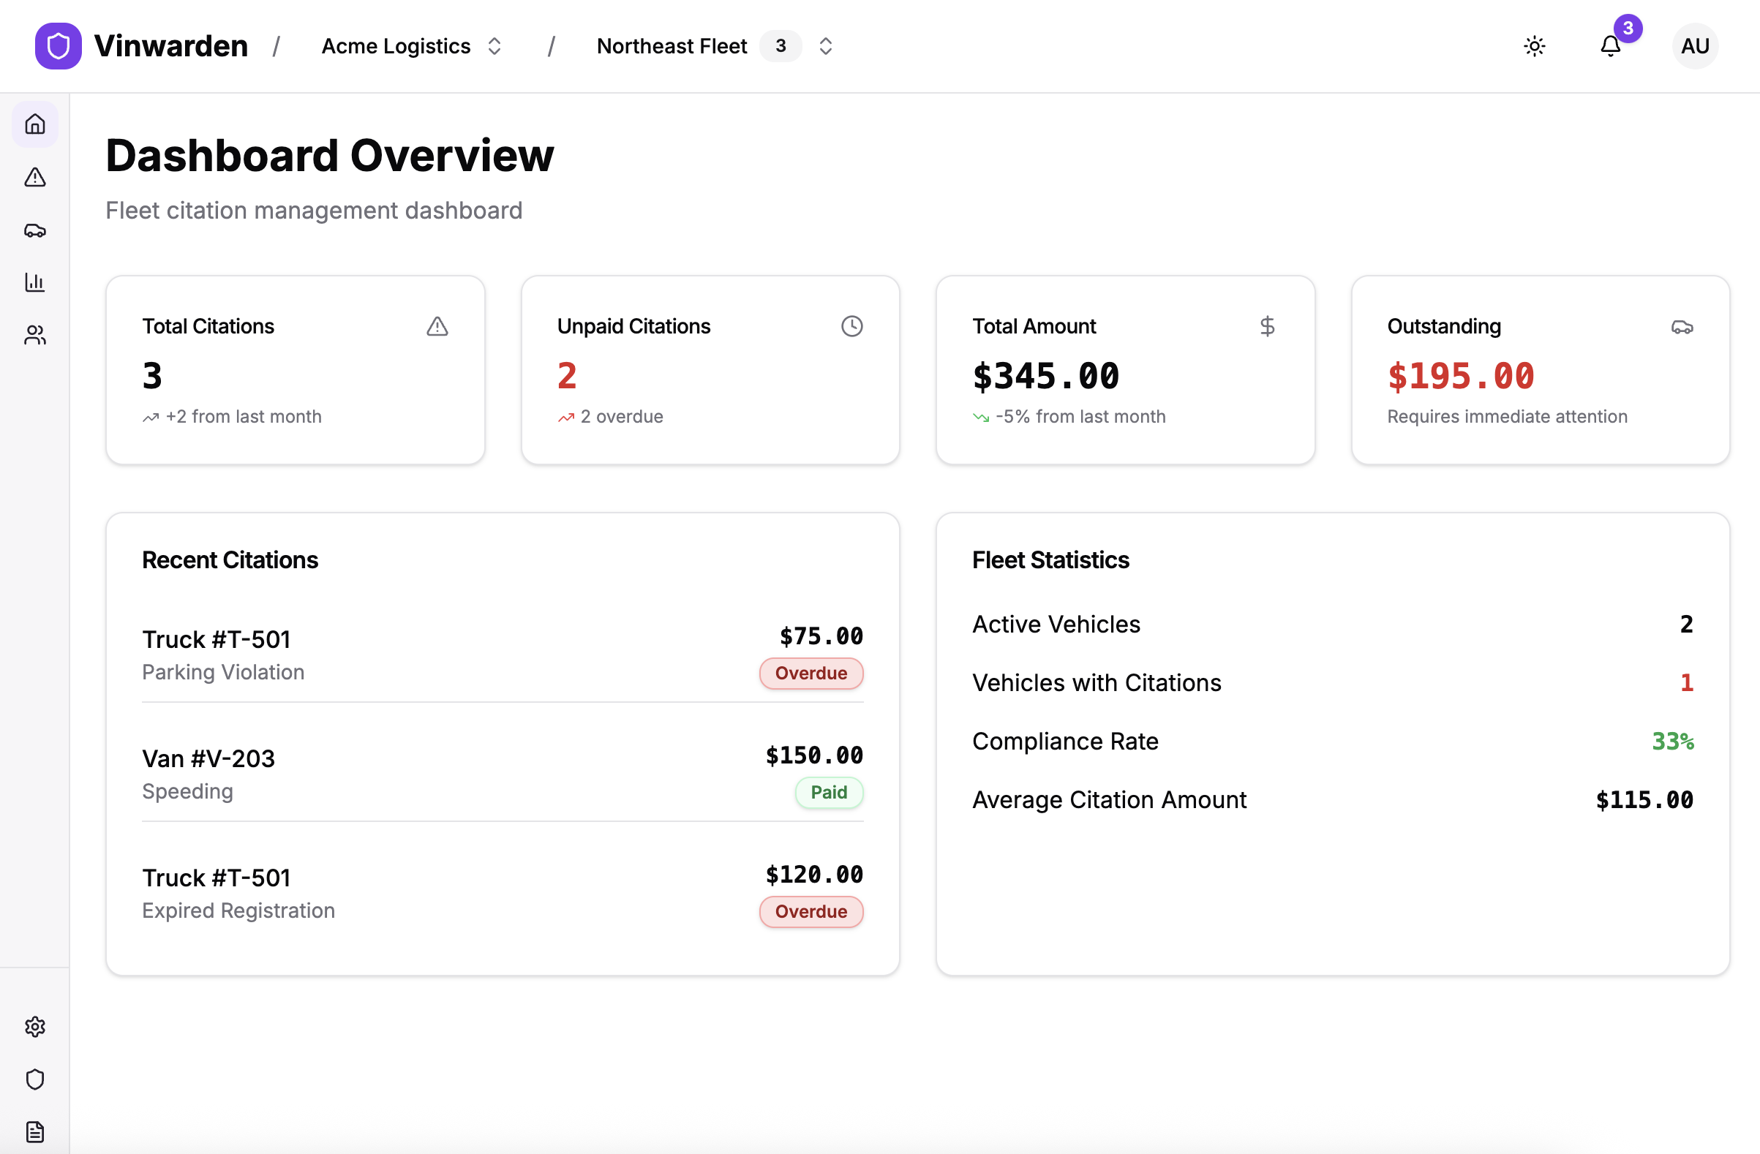Open vehicles via car sidebar icon
The width and height of the screenshot is (1760, 1154).
[x=35, y=230]
